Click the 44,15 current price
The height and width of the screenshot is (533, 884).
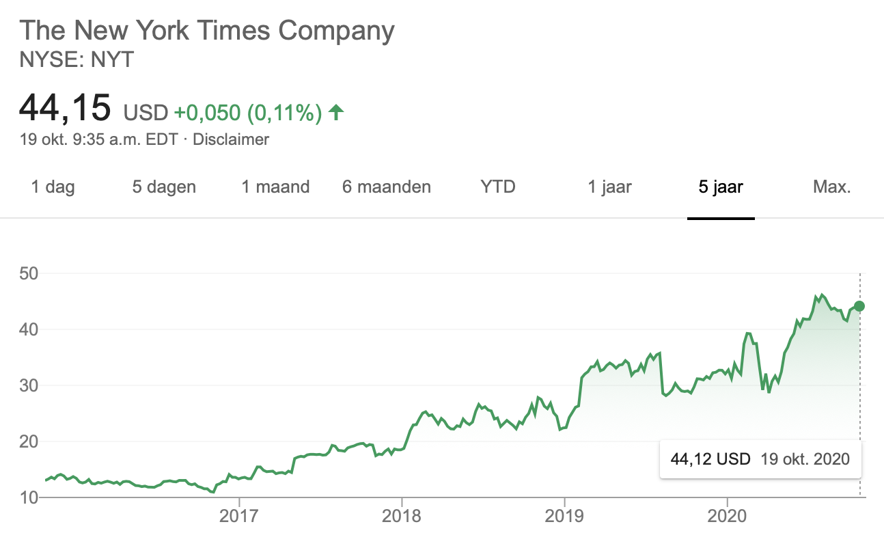[x=65, y=108]
